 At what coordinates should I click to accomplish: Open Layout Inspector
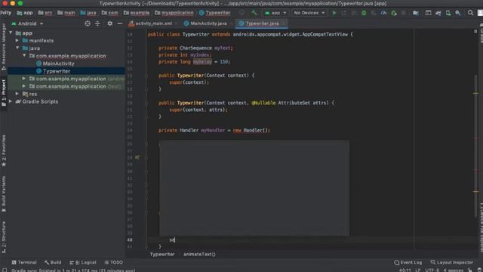tap(451, 262)
